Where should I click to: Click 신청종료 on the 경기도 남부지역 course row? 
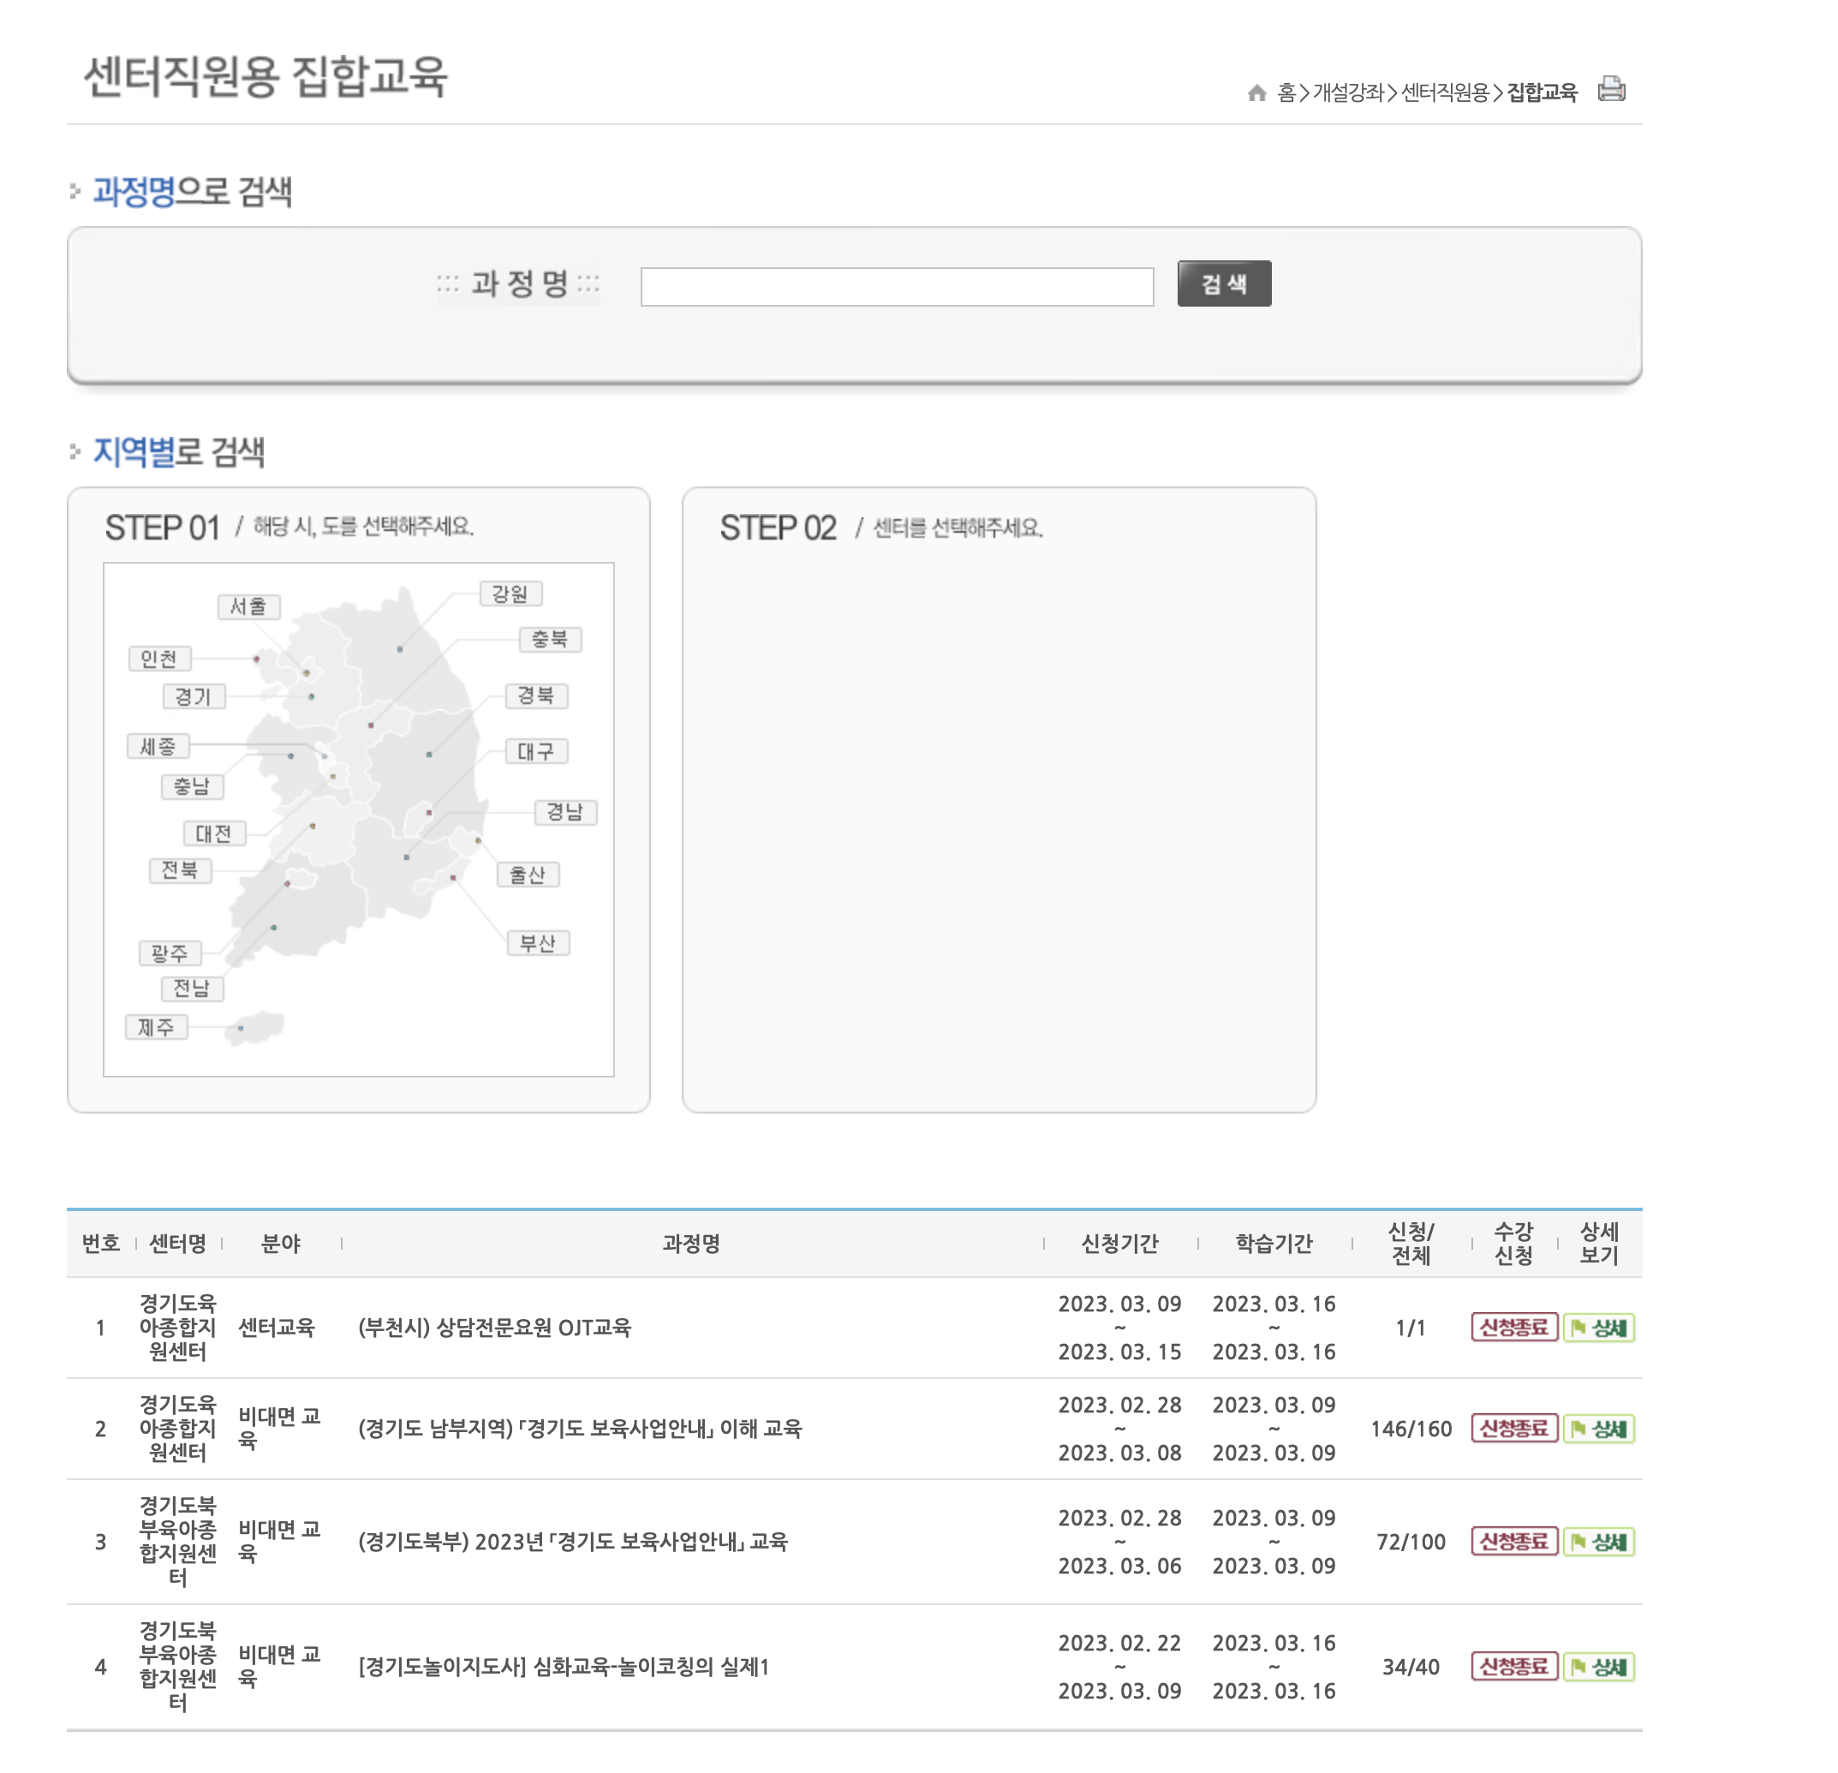1513,1429
